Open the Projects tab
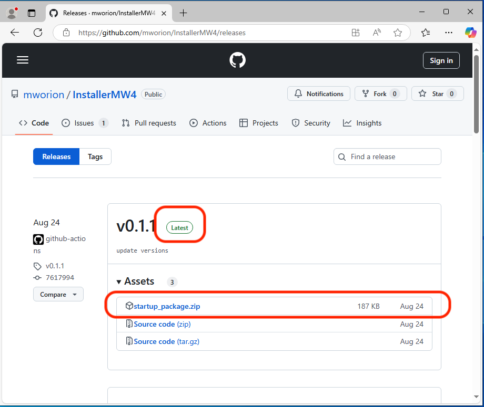The height and width of the screenshot is (407, 484). coord(259,123)
